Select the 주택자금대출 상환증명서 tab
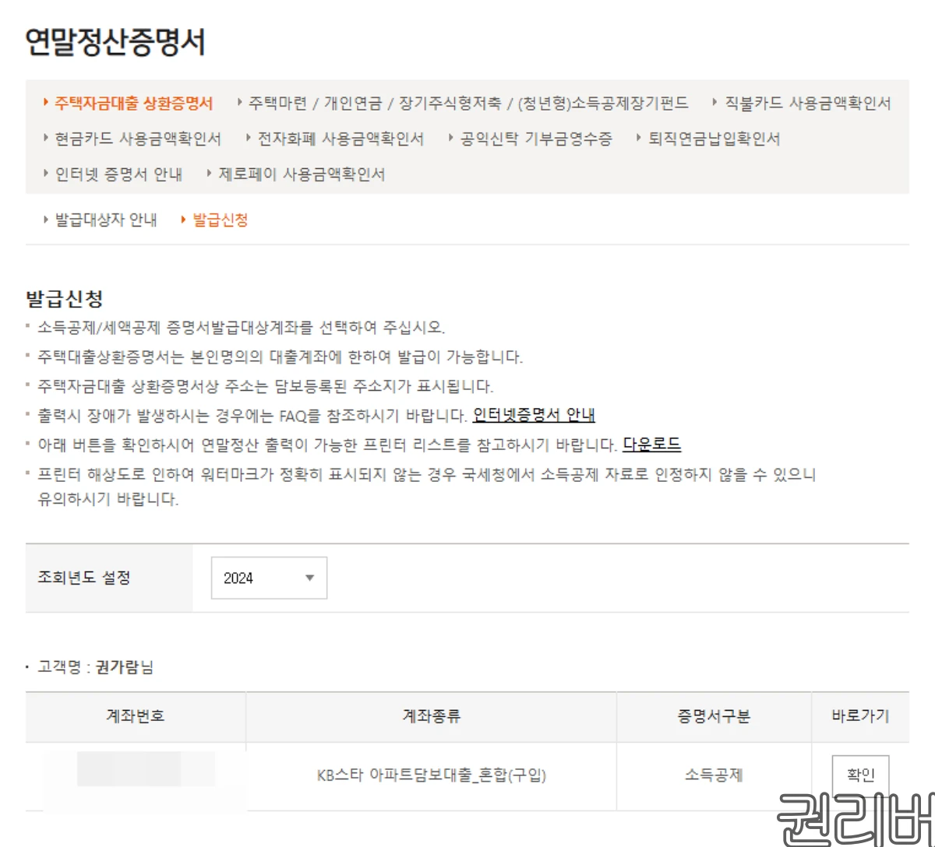The width and height of the screenshot is (935, 847). coord(133,102)
